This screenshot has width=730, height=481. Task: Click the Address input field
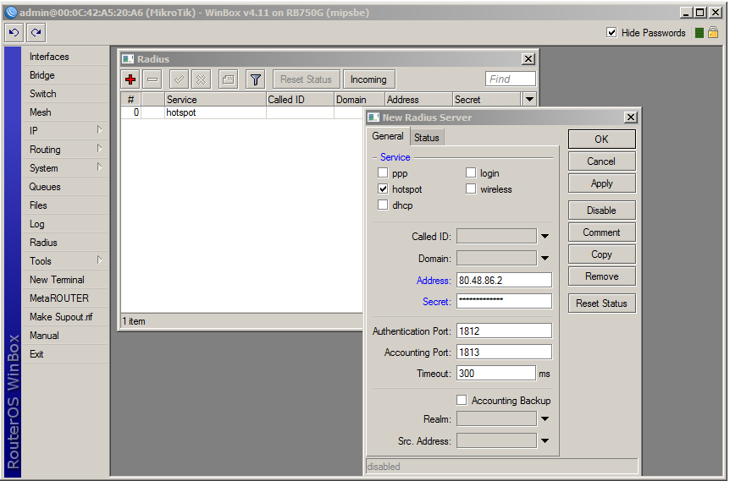[504, 280]
